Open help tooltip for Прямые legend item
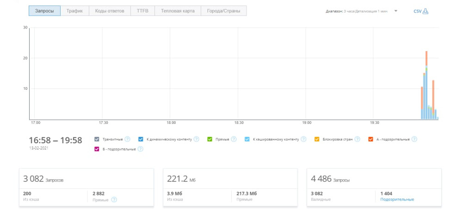Image resolution: width=463 pixels, height=217 pixels. point(234,139)
